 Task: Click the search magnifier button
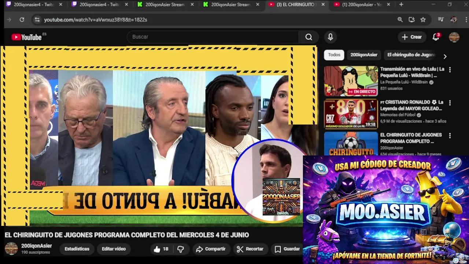[x=309, y=37]
